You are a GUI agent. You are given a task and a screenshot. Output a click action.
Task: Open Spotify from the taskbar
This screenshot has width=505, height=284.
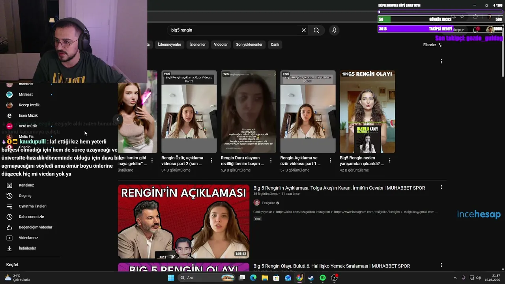click(323, 278)
